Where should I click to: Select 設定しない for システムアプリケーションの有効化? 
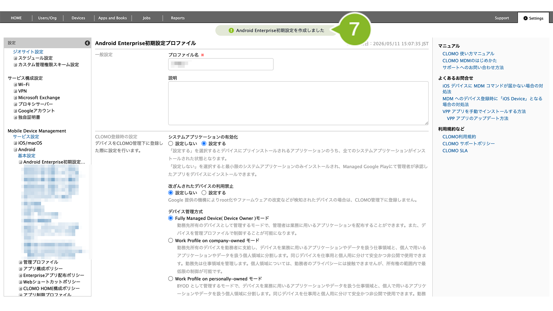pos(171,144)
